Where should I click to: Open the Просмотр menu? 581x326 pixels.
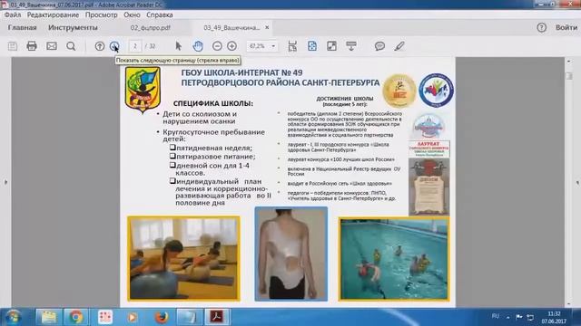tap(101, 15)
